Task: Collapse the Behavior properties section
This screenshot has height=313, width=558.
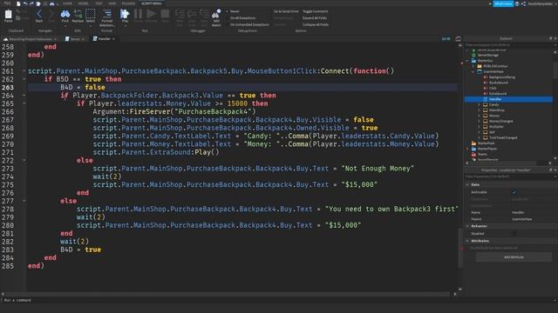Action: [467, 226]
